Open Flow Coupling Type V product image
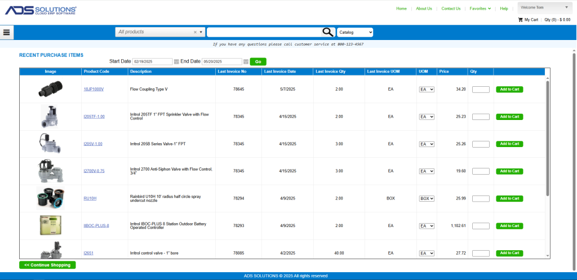Viewport: 577px width, 280px height. click(50, 88)
